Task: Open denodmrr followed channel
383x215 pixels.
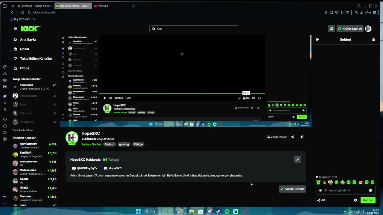Action: click(34, 87)
